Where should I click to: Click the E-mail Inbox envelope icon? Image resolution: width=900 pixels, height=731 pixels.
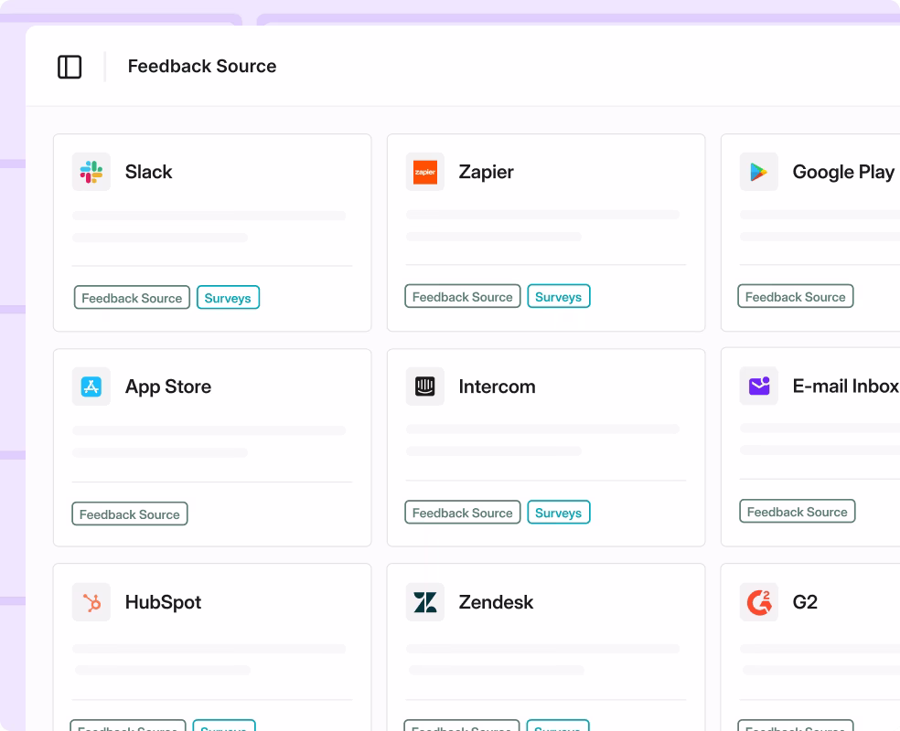pos(759,386)
